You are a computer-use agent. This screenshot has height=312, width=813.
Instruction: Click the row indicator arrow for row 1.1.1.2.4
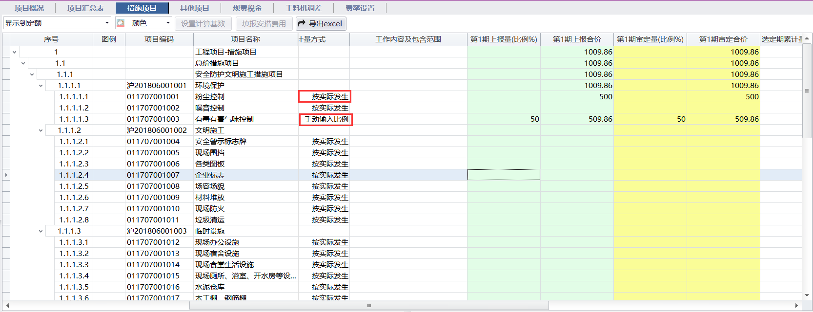coord(6,175)
